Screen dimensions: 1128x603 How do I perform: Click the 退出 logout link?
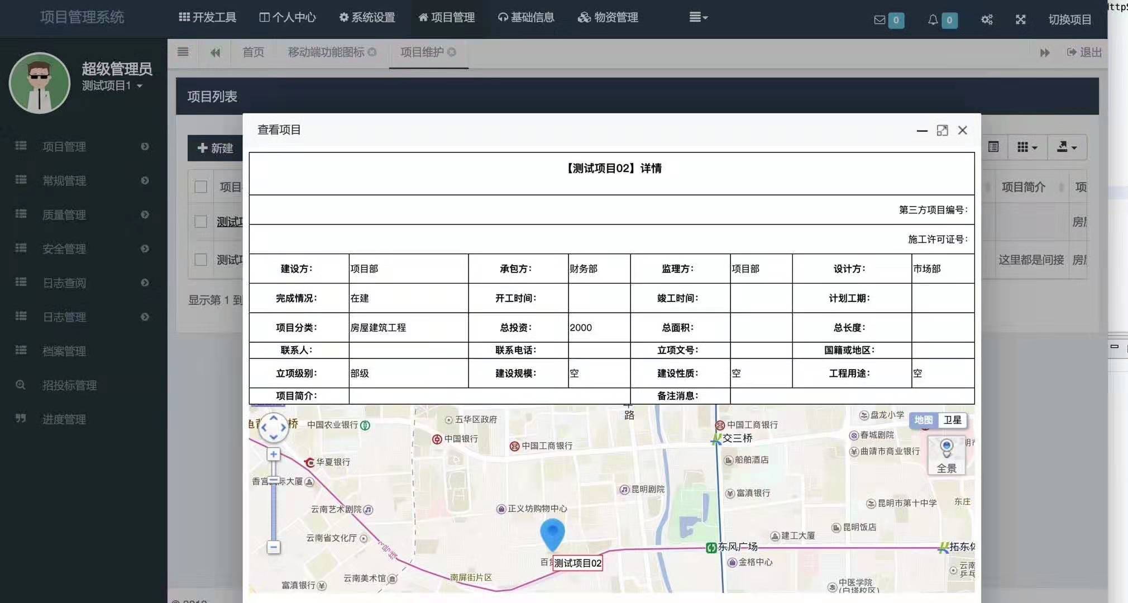point(1084,52)
